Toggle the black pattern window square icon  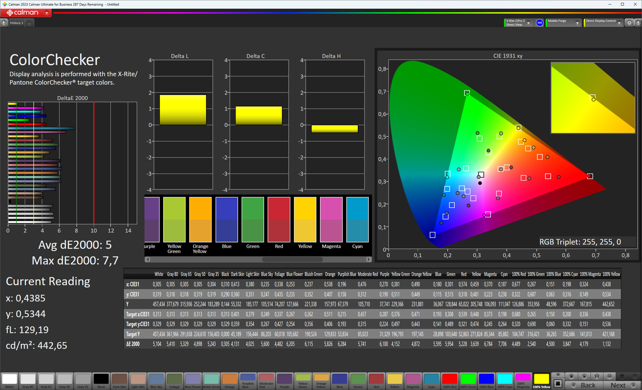pyautogui.click(x=558, y=383)
